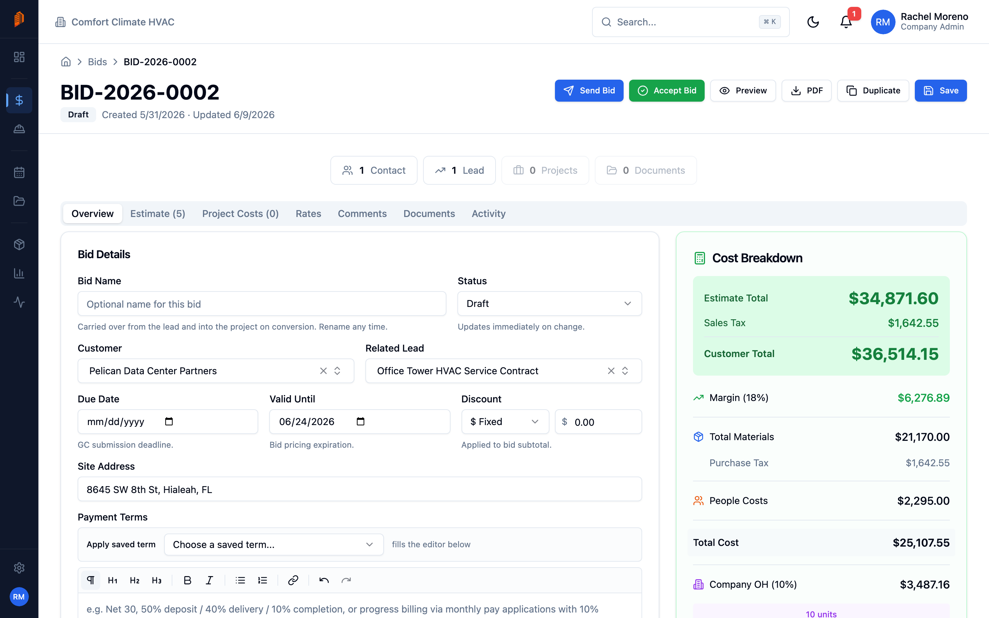Open the hard hat sidebar icon
Screen dimensions: 989x618
[x=19, y=129]
